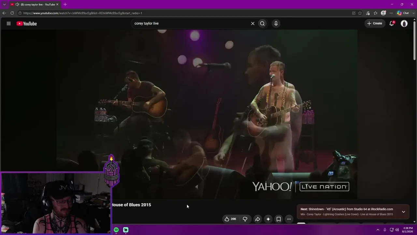Image resolution: width=417 pixels, height=235 pixels.
Task: Open the taskbar clock showing 4:38 PM
Action: pos(408,230)
